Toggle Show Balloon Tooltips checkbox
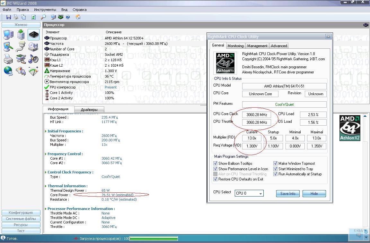This screenshot has width=370, height=243. click(x=215, y=163)
